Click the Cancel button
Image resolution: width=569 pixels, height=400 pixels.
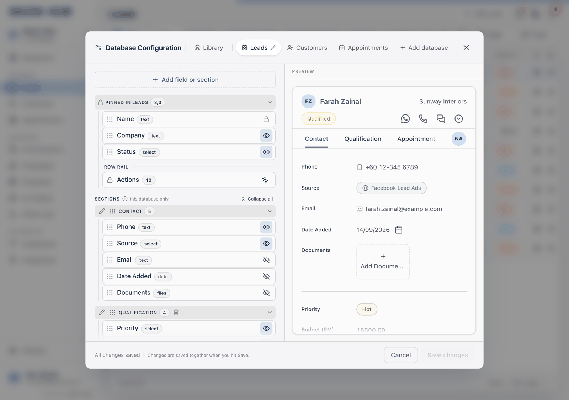coord(401,355)
